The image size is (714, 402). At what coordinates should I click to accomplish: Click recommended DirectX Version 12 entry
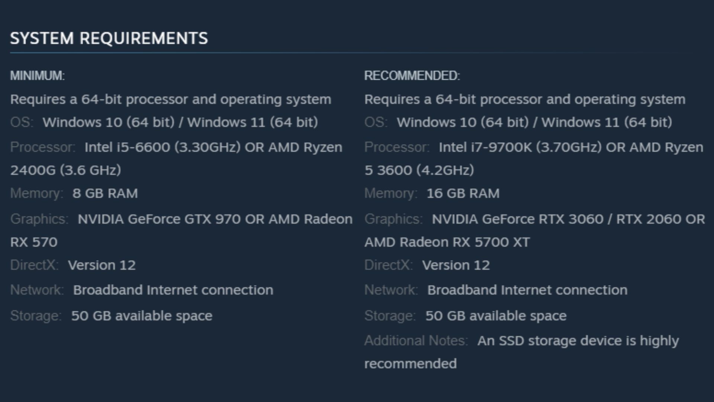pos(456,265)
